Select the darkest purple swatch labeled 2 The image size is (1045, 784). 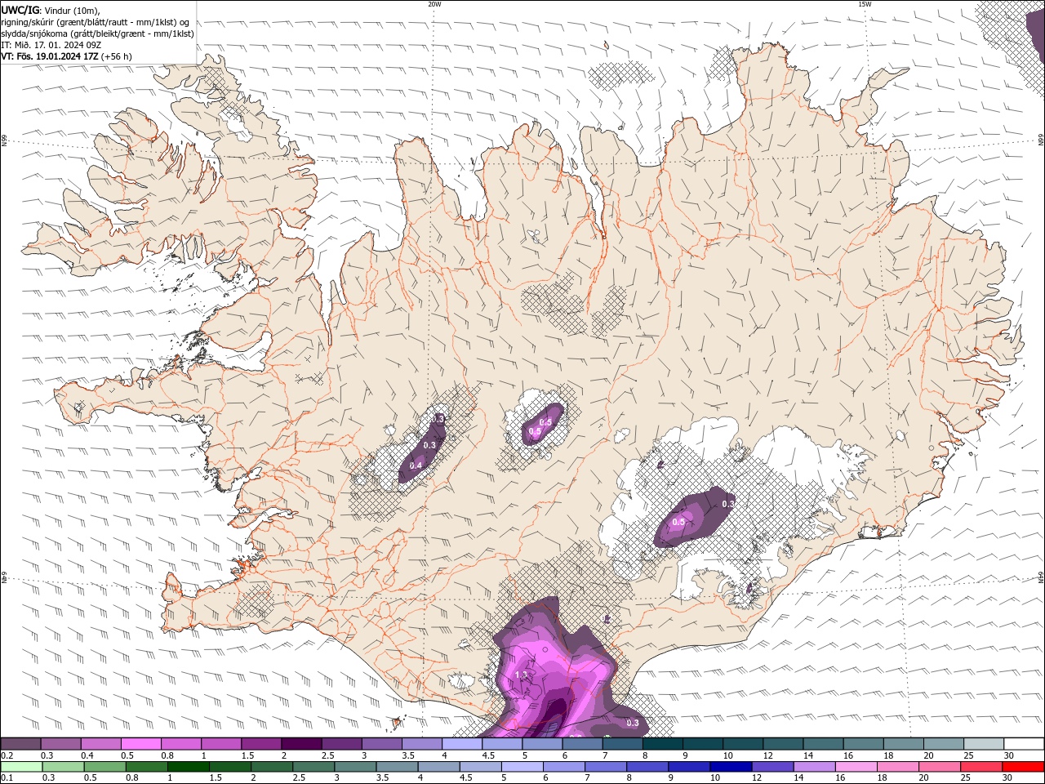pos(301,744)
